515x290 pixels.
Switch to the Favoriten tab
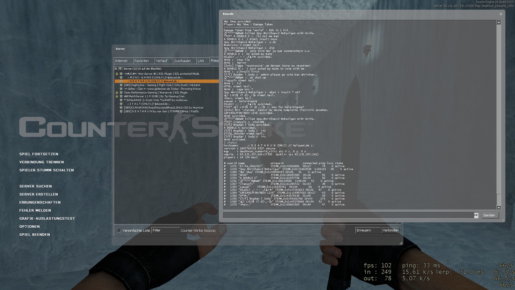point(144,61)
